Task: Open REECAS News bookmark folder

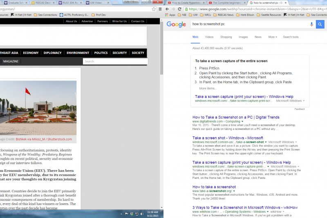Action: [x=223, y=15]
